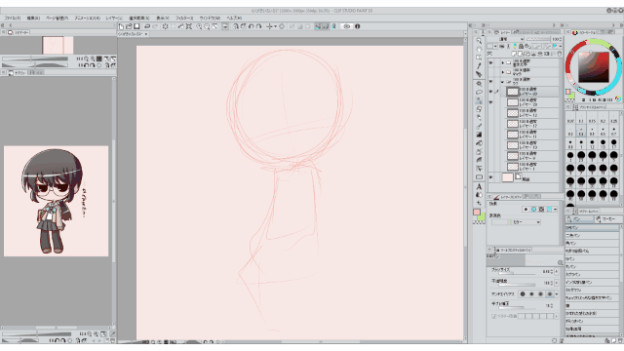This screenshot has height=351, width=624.
Task: Collapse the third expanded layer folder
Action: [x=503, y=82]
